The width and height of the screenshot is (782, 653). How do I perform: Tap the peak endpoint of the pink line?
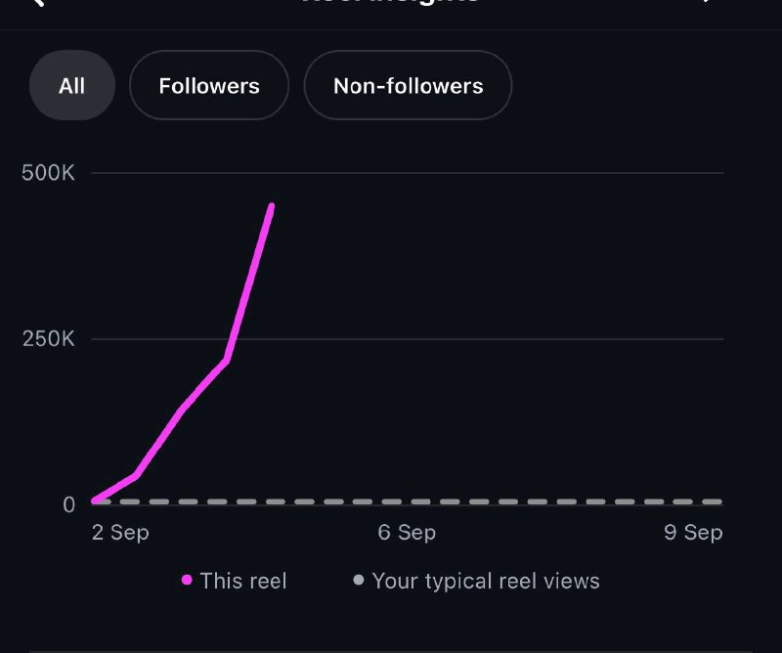[272, 205]
